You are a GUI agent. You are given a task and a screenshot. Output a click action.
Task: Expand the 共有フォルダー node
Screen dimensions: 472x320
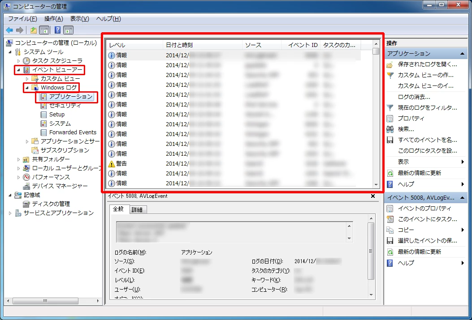18,159
